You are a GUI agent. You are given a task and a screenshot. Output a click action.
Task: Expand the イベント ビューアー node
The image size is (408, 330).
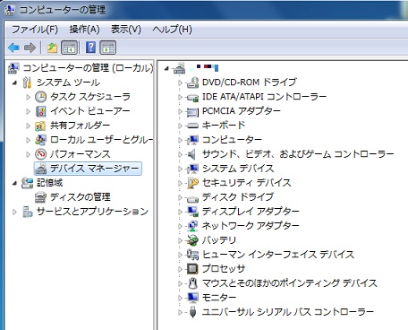click(29, 111)
